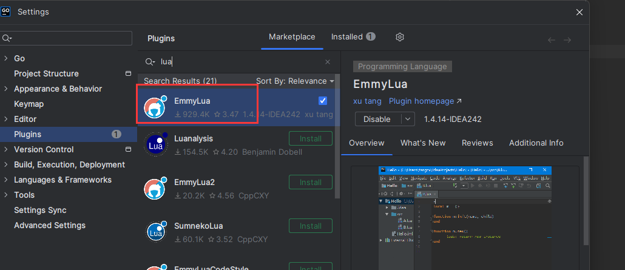The image size is (625, 270).
Task: Open the Plugin homepage link
Action: pyautogui.click(x=425, y=101)
